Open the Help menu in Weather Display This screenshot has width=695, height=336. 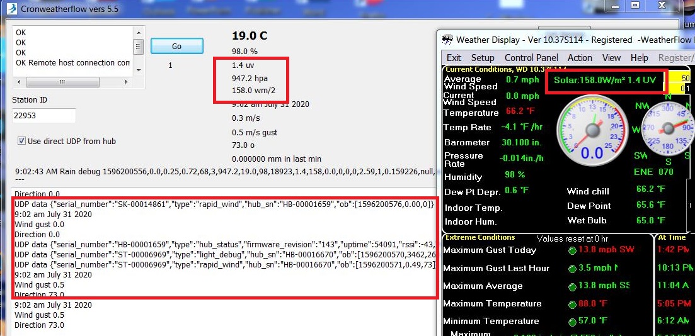(x=639, y=58)
